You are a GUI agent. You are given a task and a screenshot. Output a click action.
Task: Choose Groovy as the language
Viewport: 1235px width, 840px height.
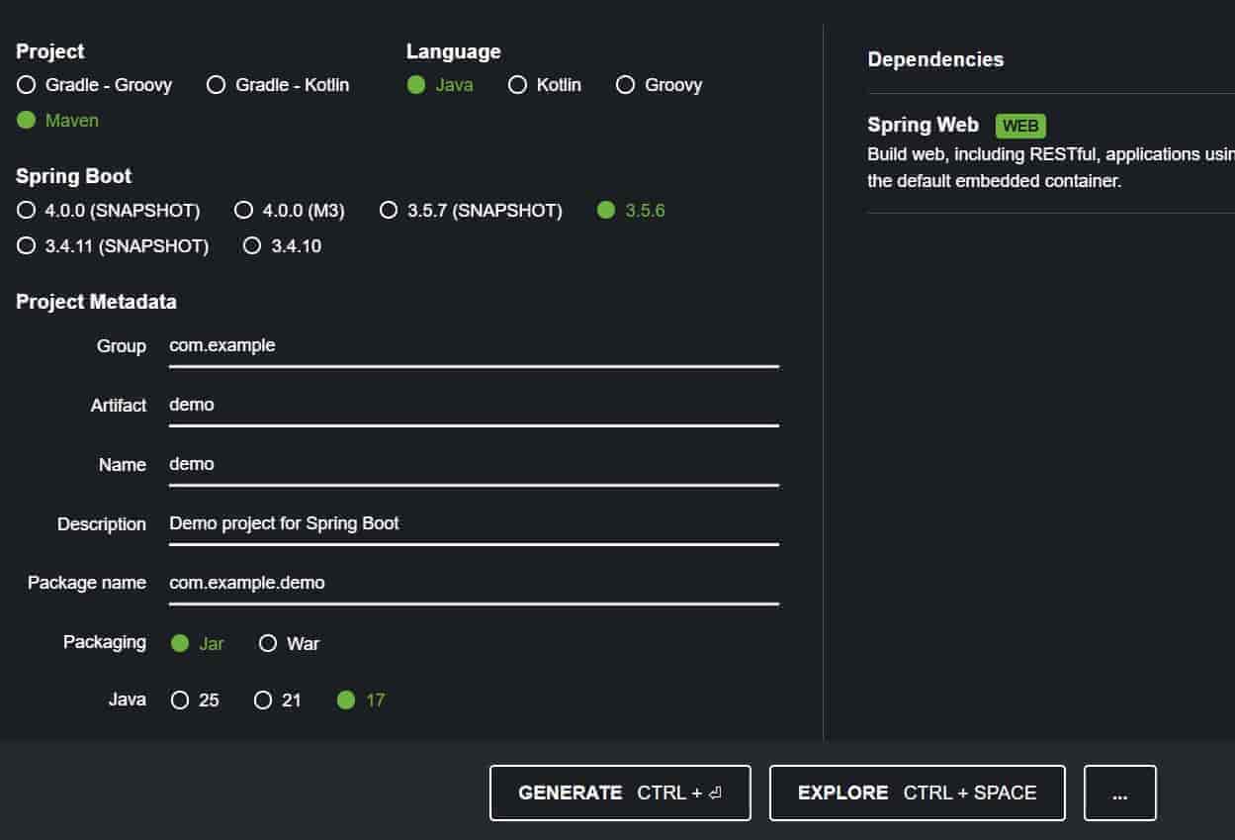(x=625, y=85)
